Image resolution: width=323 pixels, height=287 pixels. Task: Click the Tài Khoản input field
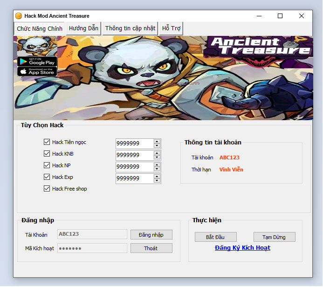92,234
